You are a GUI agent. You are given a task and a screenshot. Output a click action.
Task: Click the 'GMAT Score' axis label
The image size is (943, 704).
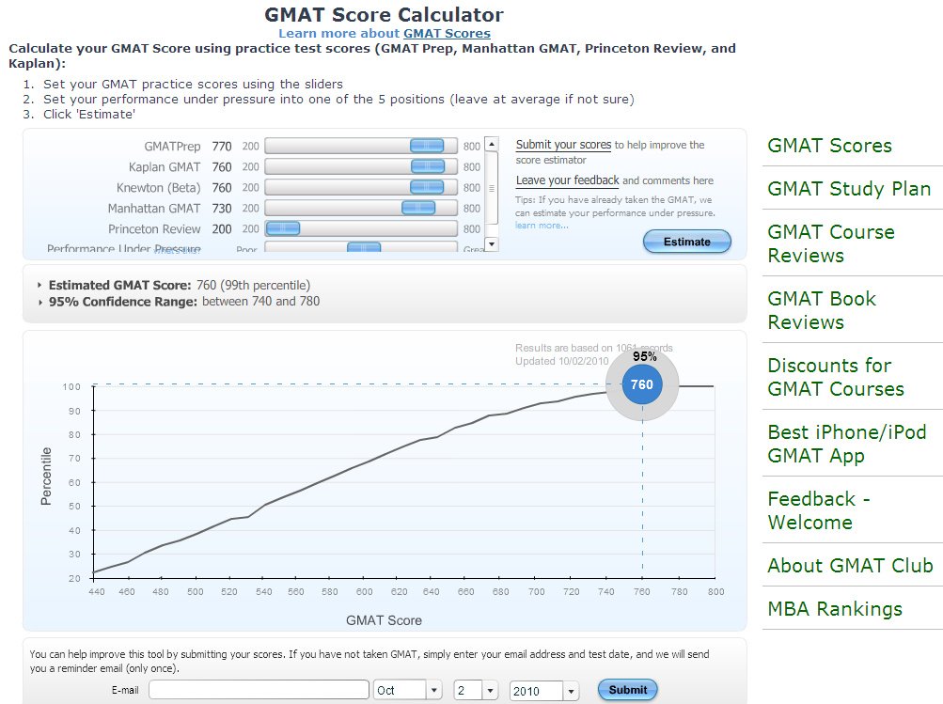pyautogui.click(x=384, y=620)
